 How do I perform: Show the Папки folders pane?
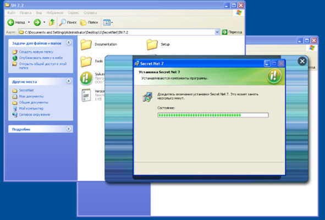tap(89, 23)
